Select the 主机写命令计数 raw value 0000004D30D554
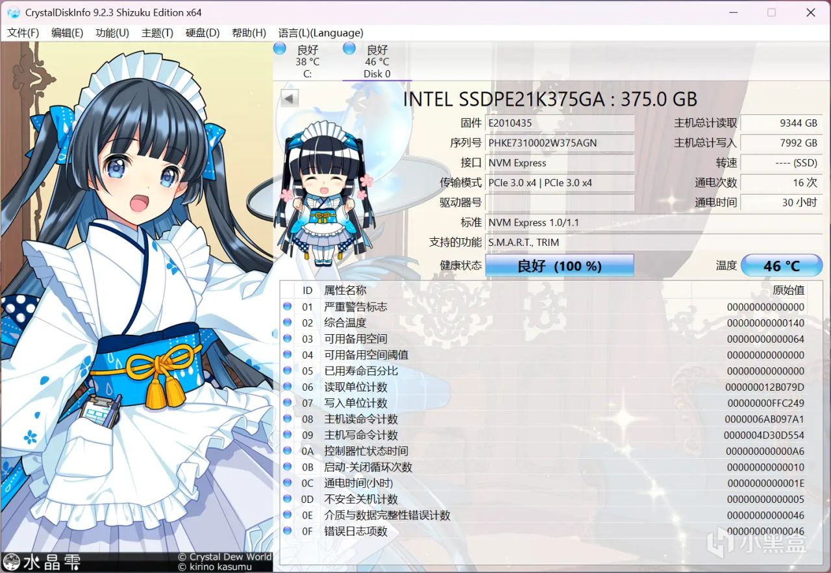Viewport: 831px width, 573px height. 764,435
